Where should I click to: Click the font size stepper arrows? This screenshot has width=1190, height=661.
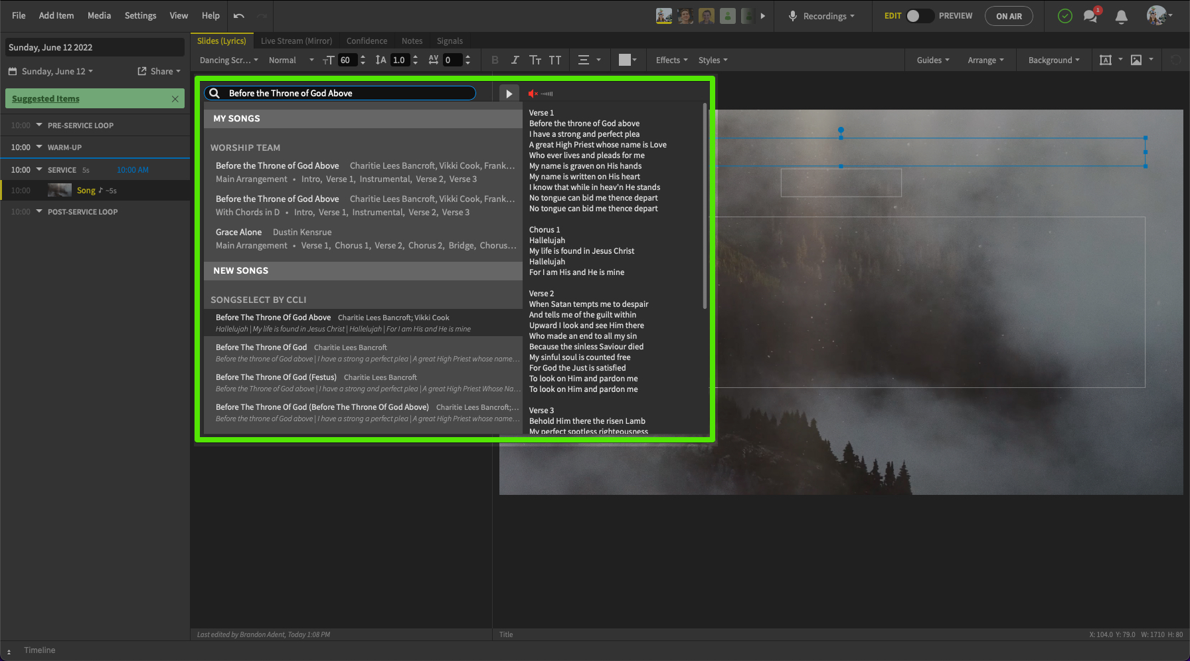363,60
